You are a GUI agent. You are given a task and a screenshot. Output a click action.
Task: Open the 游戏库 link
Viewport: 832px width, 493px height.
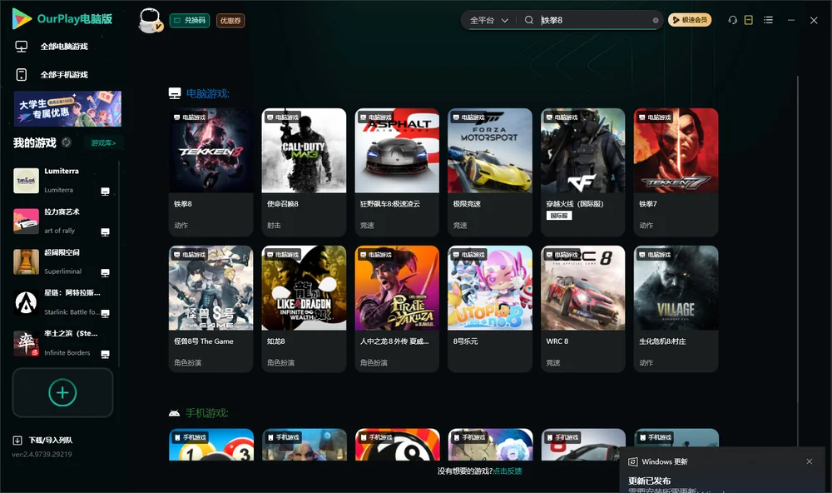[103, 143]
